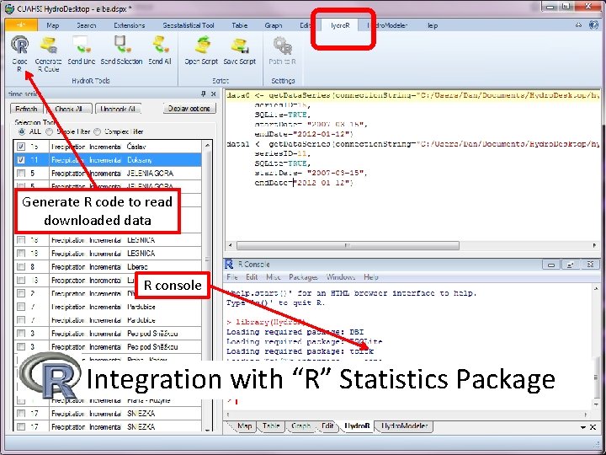606x455 pixels.
Task: Click the Send Line tool
Action: pos(81,51)
